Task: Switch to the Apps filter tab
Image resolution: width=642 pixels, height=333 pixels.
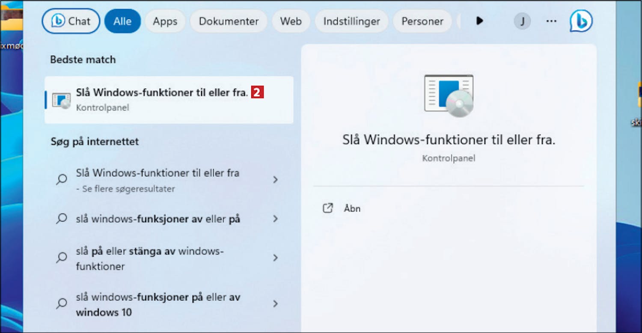Action: coord(165,21)
